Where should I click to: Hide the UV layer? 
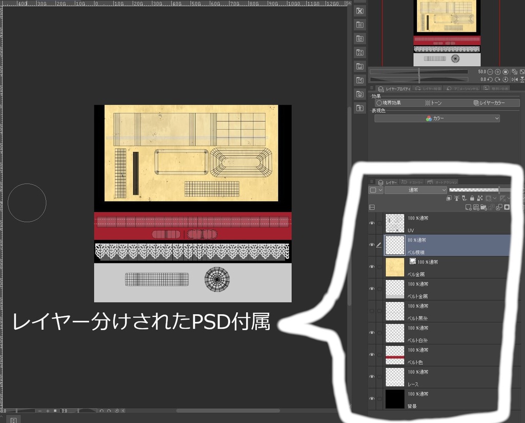(372, 223)
